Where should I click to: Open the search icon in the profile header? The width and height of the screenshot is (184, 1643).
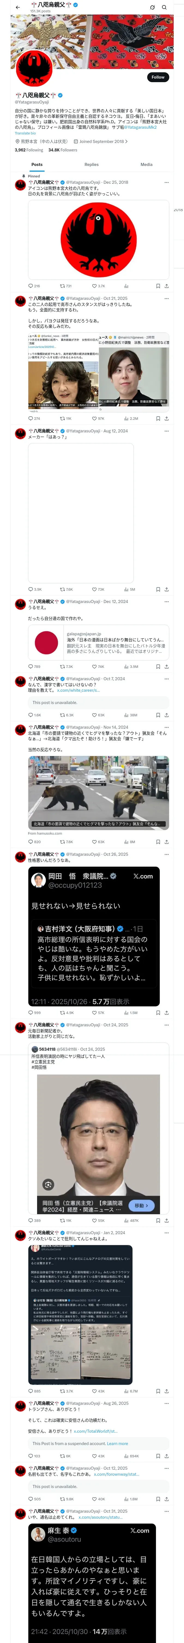click(x=164, y=7)
